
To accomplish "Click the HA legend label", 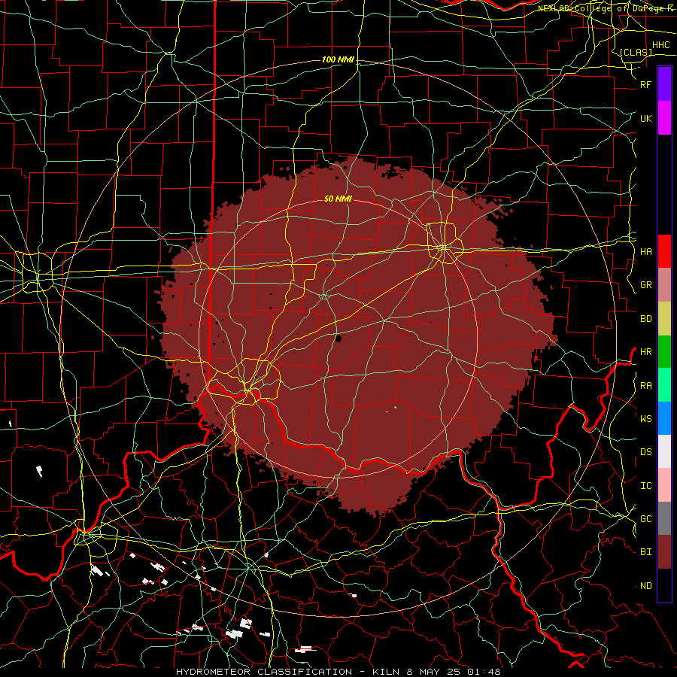I will [x=645, y=252].
